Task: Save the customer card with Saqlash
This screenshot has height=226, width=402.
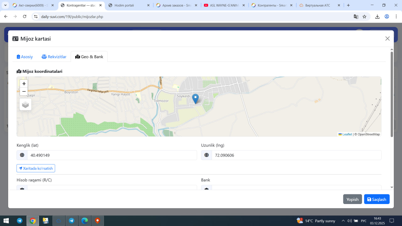Action: pyautogui.click(x=377, y=199)
